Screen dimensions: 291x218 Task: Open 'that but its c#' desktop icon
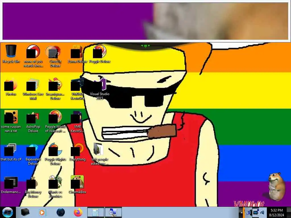11,152
